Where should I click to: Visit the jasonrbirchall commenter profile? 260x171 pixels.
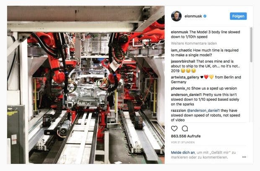point(183,61)
